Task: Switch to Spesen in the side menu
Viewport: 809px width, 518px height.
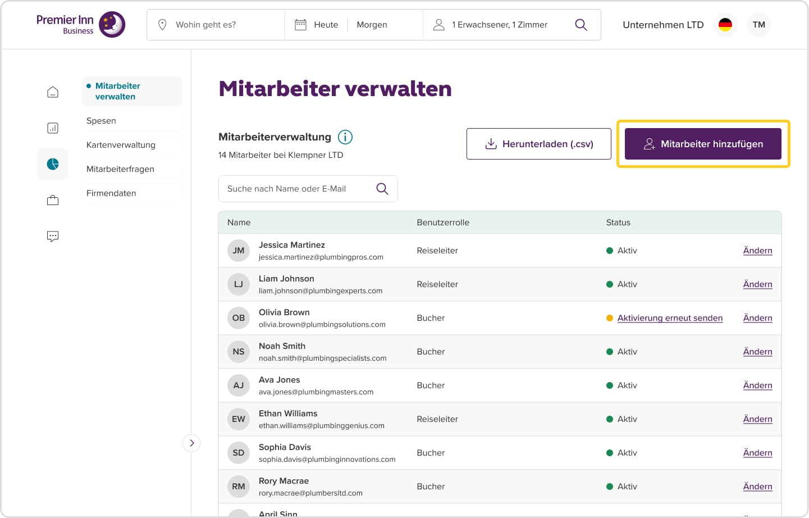Action: point(101,120)
